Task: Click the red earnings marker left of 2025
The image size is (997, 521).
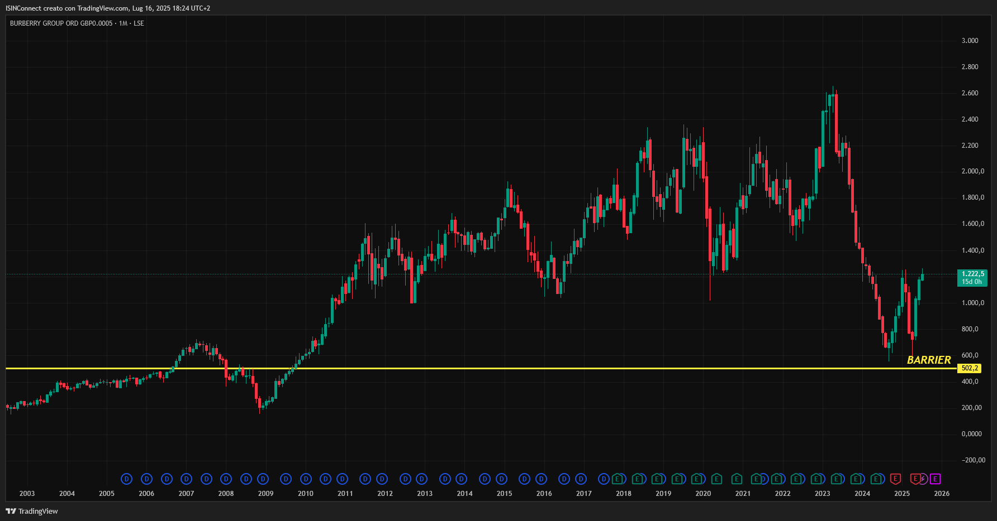Action: coord(896,479)
